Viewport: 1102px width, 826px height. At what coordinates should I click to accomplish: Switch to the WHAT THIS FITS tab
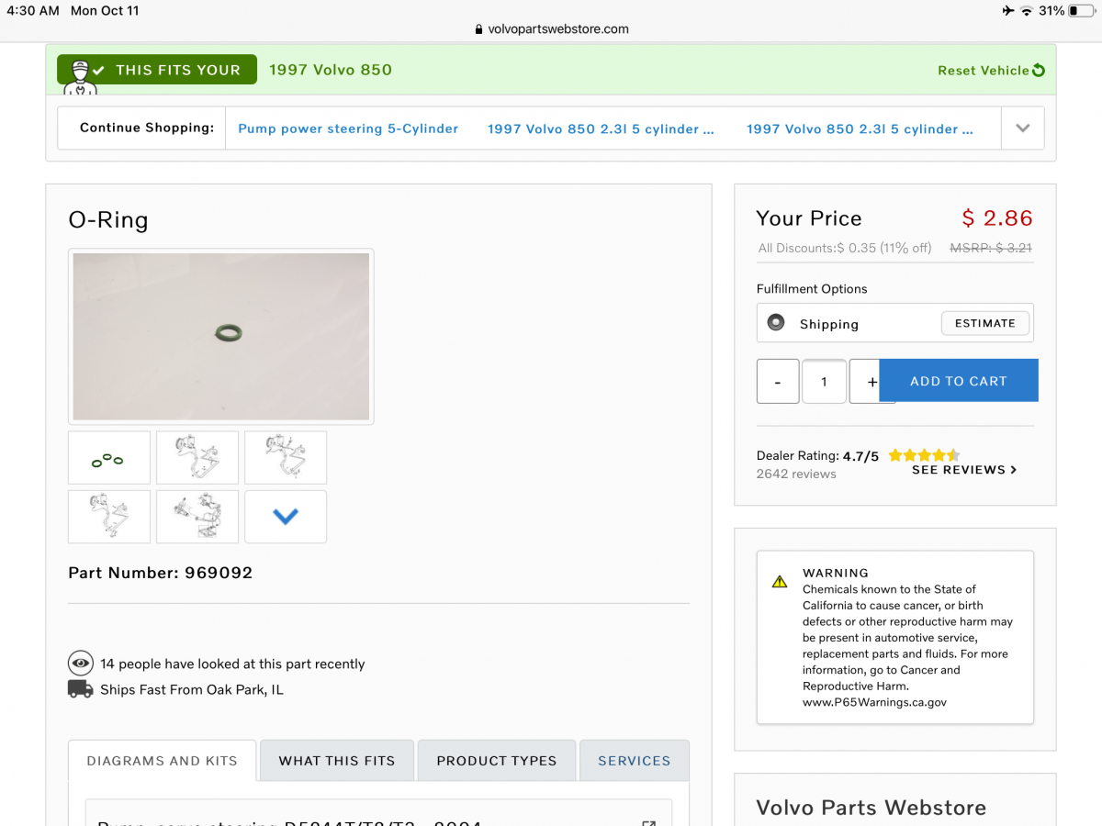pyautogui.click(x=337, y=761)
